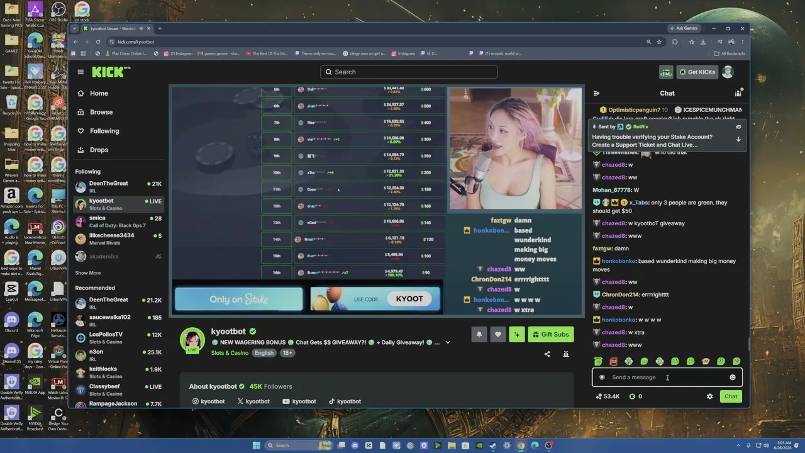Open akademiks channel in Following list
The width and height of the screenshot is (805, 453).
[x=118, y=257]
